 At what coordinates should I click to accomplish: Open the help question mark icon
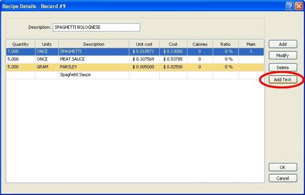pos(290,6)
